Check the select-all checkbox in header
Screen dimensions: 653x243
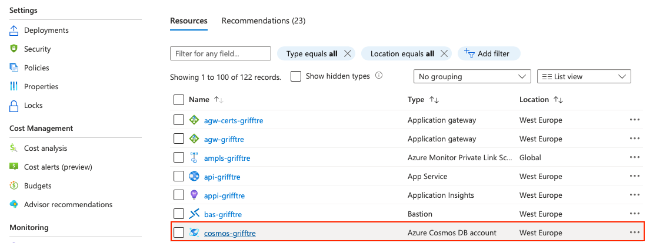tap(179, 100)
